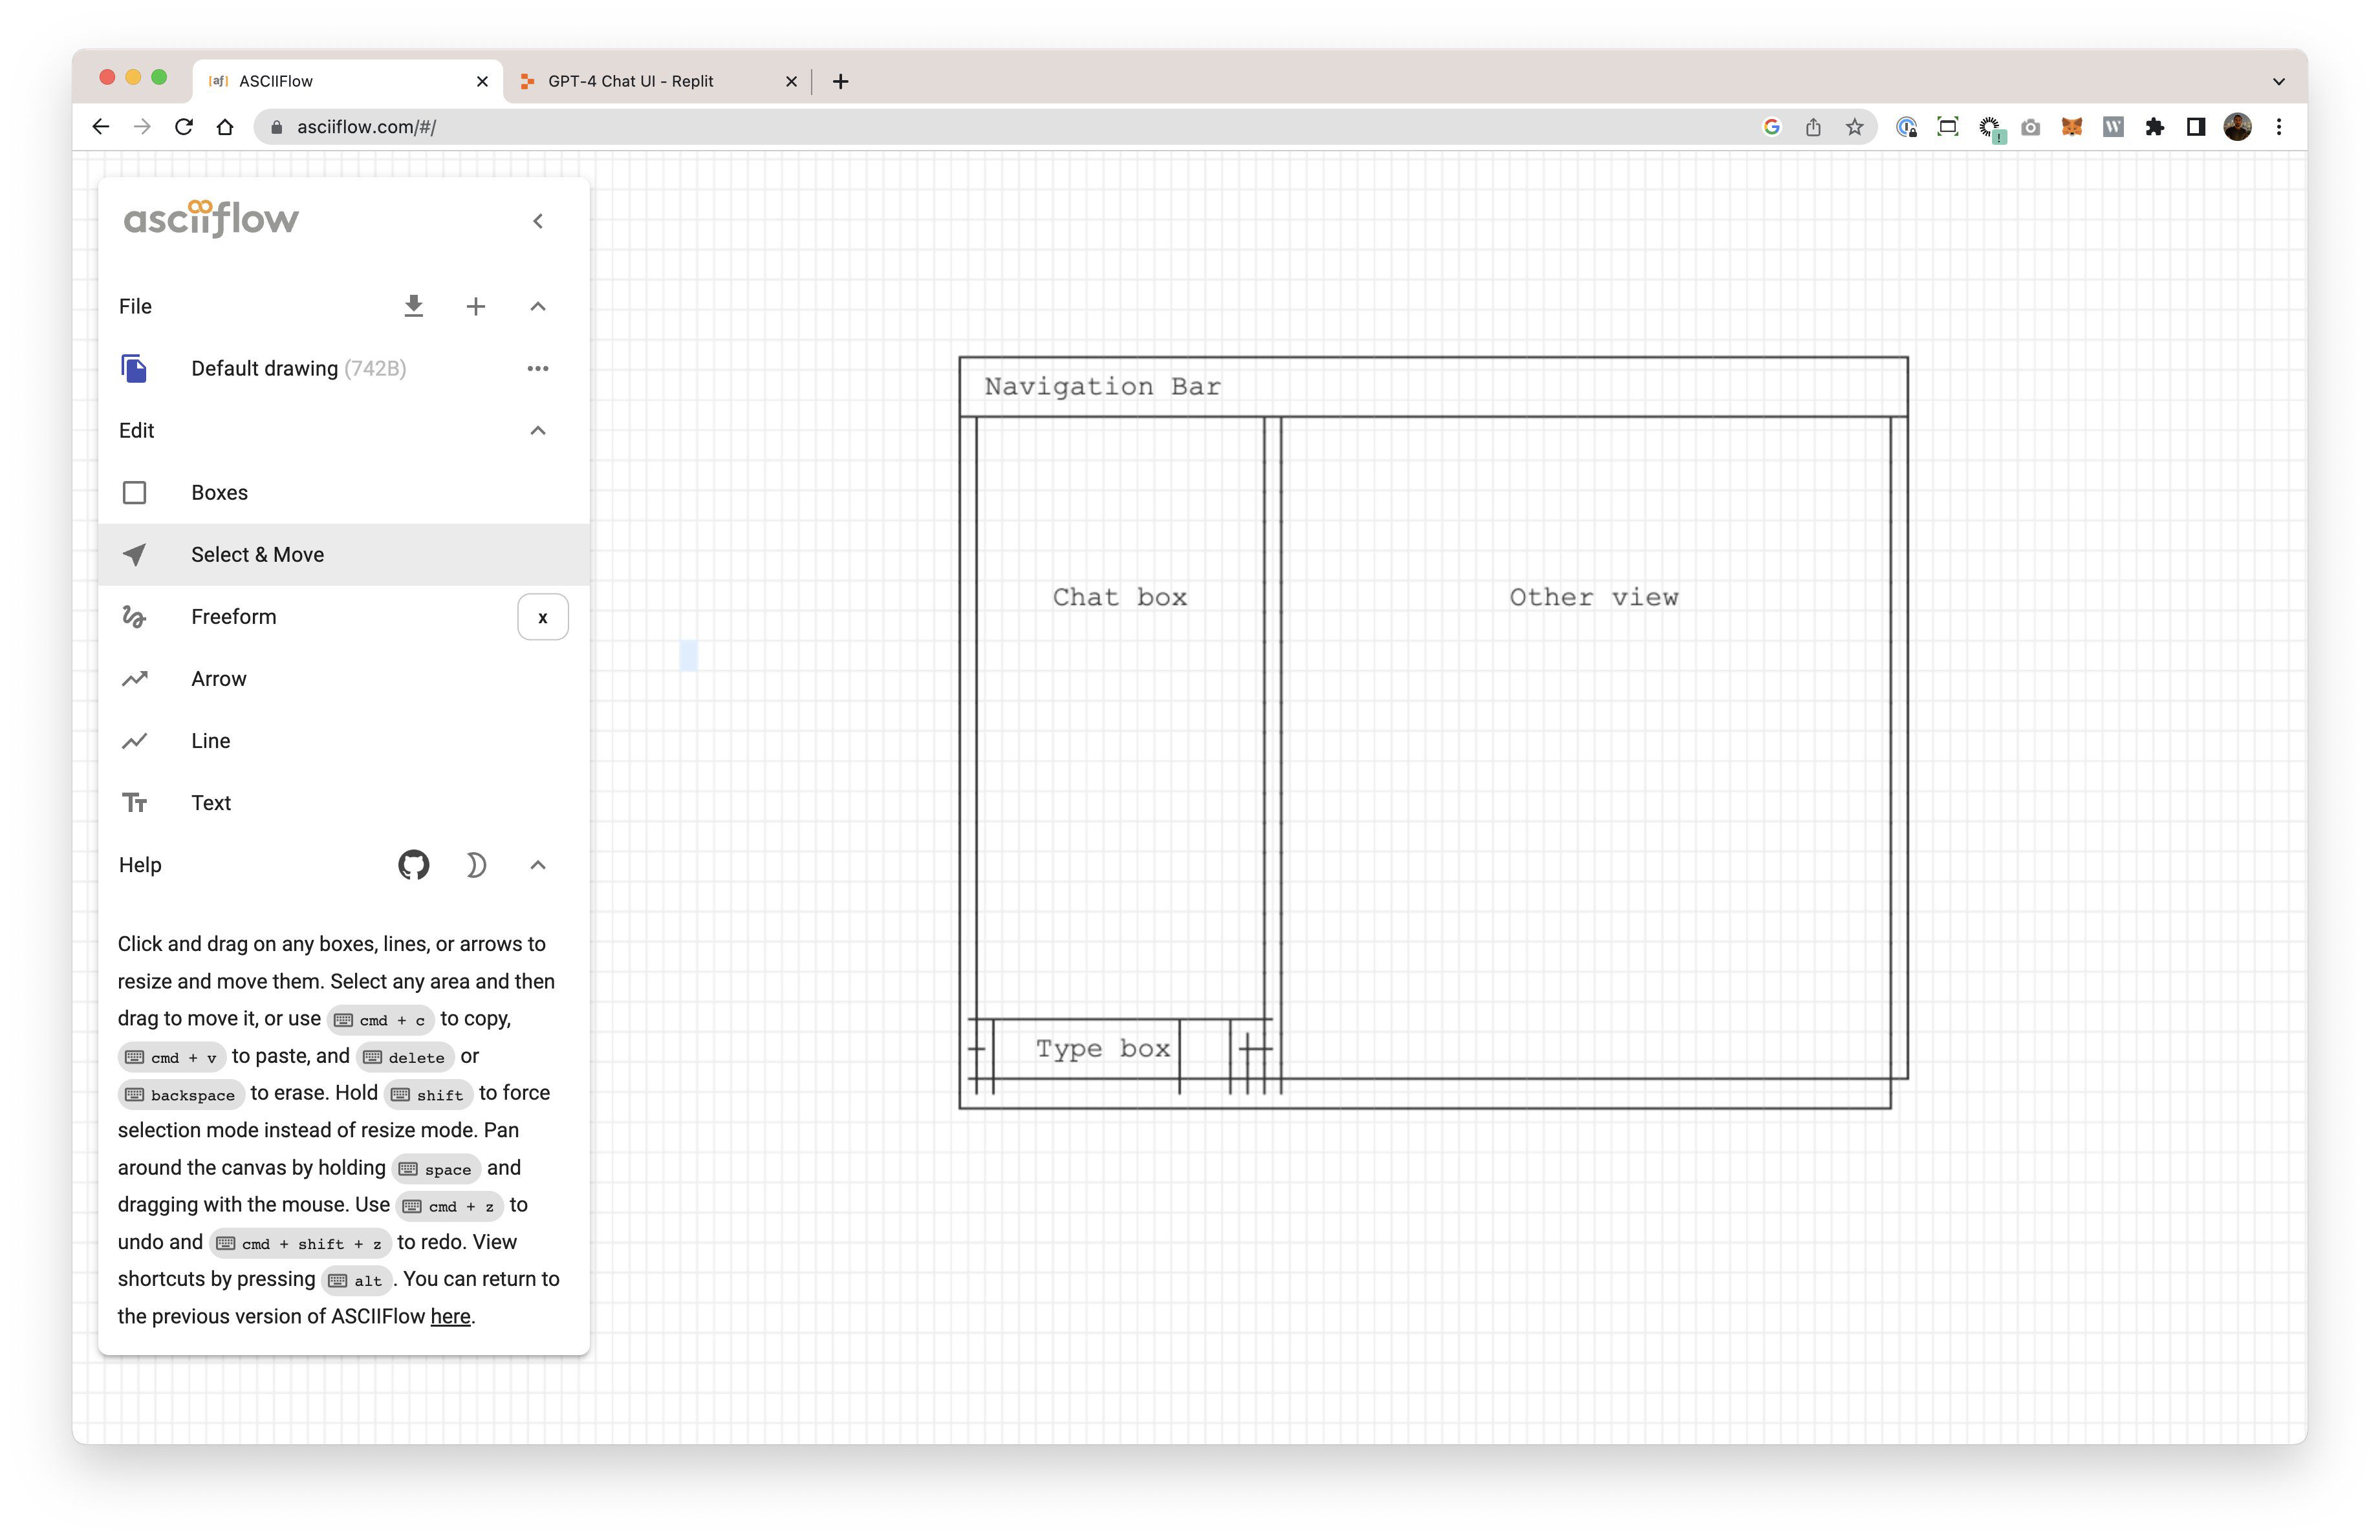Toggle dark mode moon icon

(476, 864)
